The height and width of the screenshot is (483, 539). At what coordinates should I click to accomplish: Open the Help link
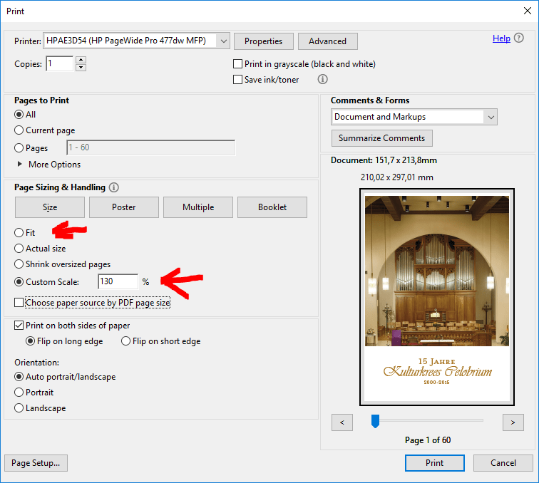[x=501, y=38]
